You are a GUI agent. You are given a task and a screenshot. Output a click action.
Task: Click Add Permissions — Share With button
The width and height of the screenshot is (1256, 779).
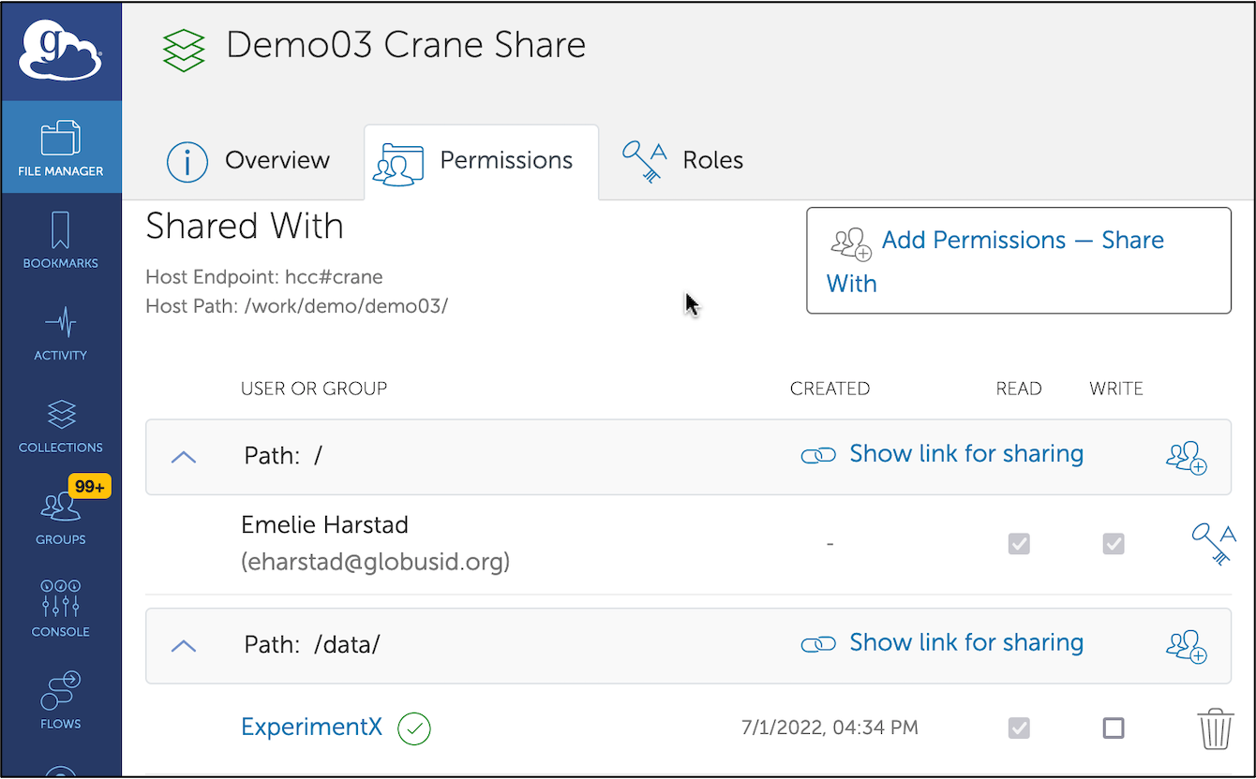(x=1019, y=260)
